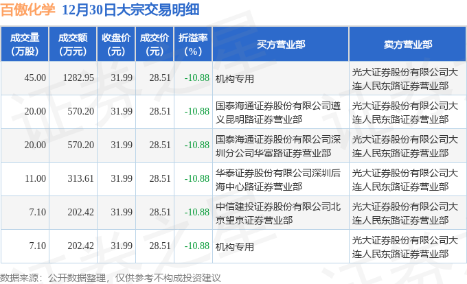Click -10.88 discount rate in the 313.61 row
Image resolution: width=467 pixels, height=284 pixels.
click(x=197, y=179)
